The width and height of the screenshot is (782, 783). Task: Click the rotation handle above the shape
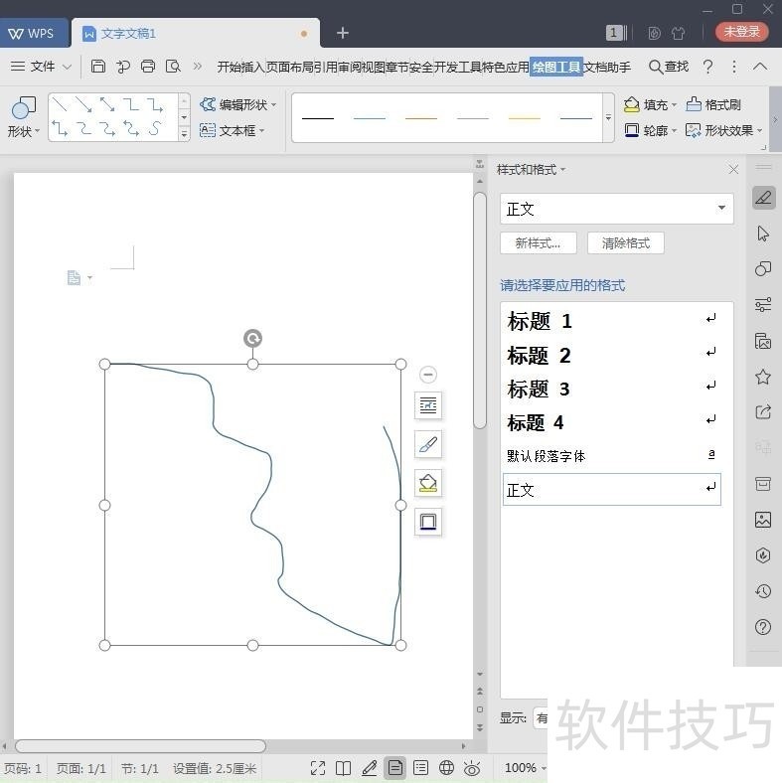point(252,339)
